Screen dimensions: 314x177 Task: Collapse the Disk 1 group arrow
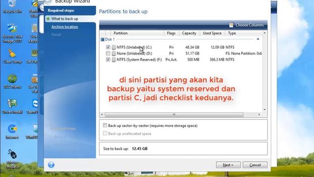tap(258, 39)
